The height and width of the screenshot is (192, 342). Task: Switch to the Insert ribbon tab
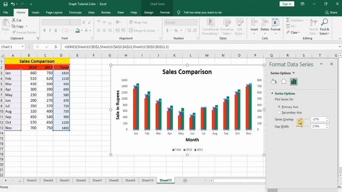coord(35,13)
